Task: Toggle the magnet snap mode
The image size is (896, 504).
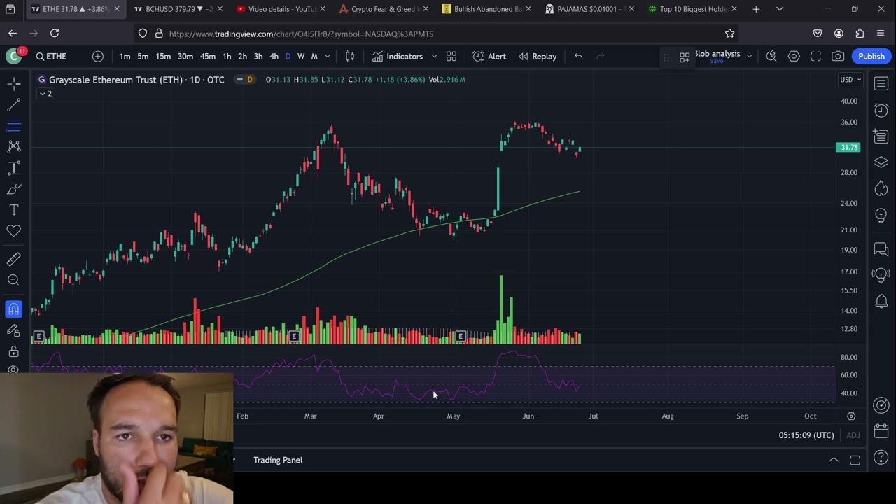Action: (x=13, y=309)
